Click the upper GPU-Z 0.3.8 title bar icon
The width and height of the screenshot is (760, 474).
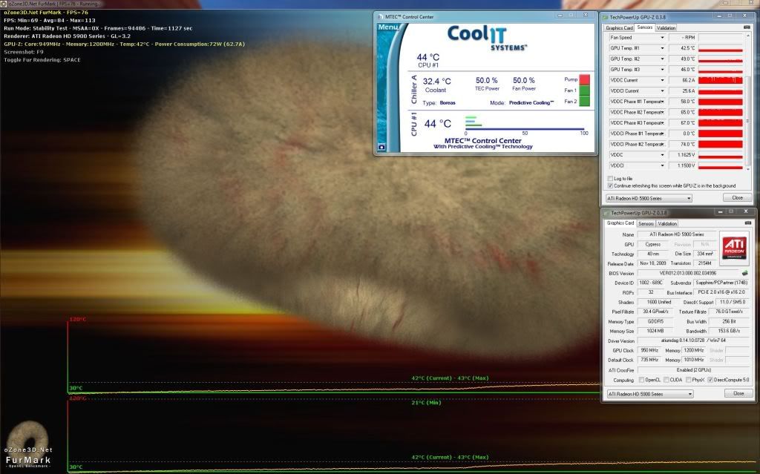click(606, 17)
